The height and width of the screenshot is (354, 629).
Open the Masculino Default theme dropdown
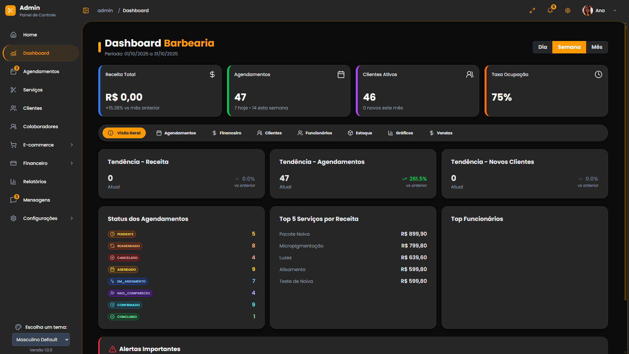click(x=41, y=340)
